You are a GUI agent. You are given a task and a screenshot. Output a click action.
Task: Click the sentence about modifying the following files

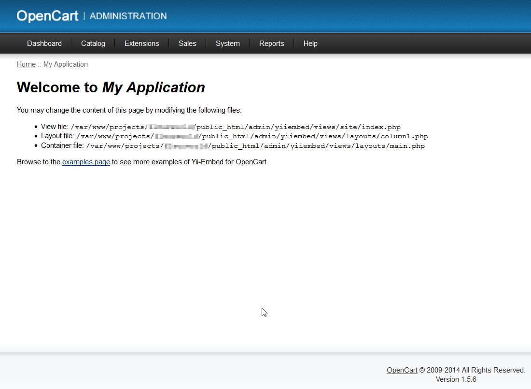(x=129, y=110)
